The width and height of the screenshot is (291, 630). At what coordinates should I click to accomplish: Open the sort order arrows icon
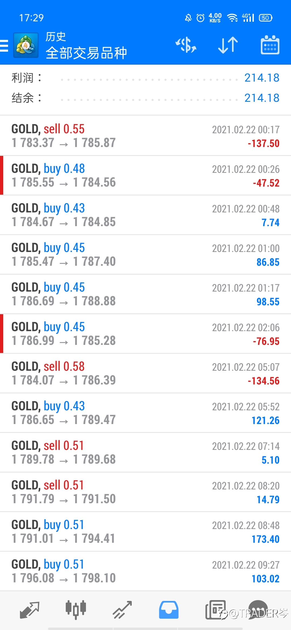click(228, 45)
